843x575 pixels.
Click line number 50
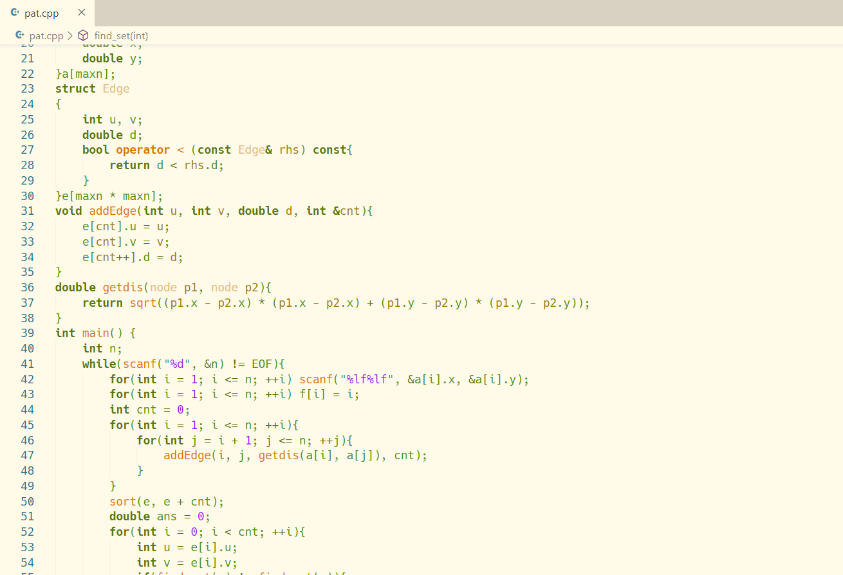(28, 502)
